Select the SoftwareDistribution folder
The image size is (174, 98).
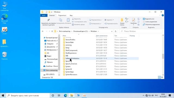[72, 59]
